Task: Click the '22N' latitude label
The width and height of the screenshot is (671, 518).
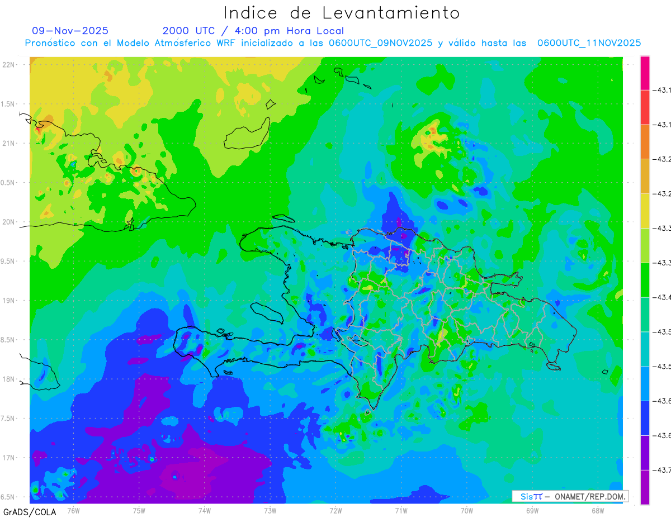Action: (8, 64)
